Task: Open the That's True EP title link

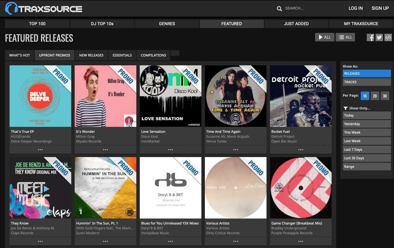Action: tap(22, 131)
